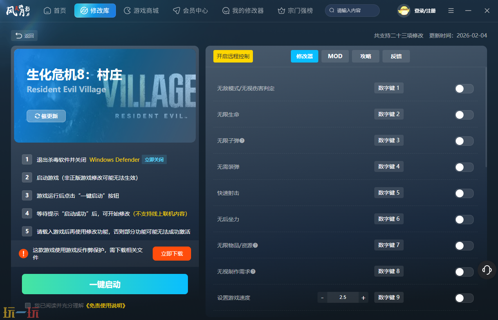Image resolution: width=498 pixels, height=320 pixels.
Task: Click hotkey 数字键 9 button
Action: [389, 297]
